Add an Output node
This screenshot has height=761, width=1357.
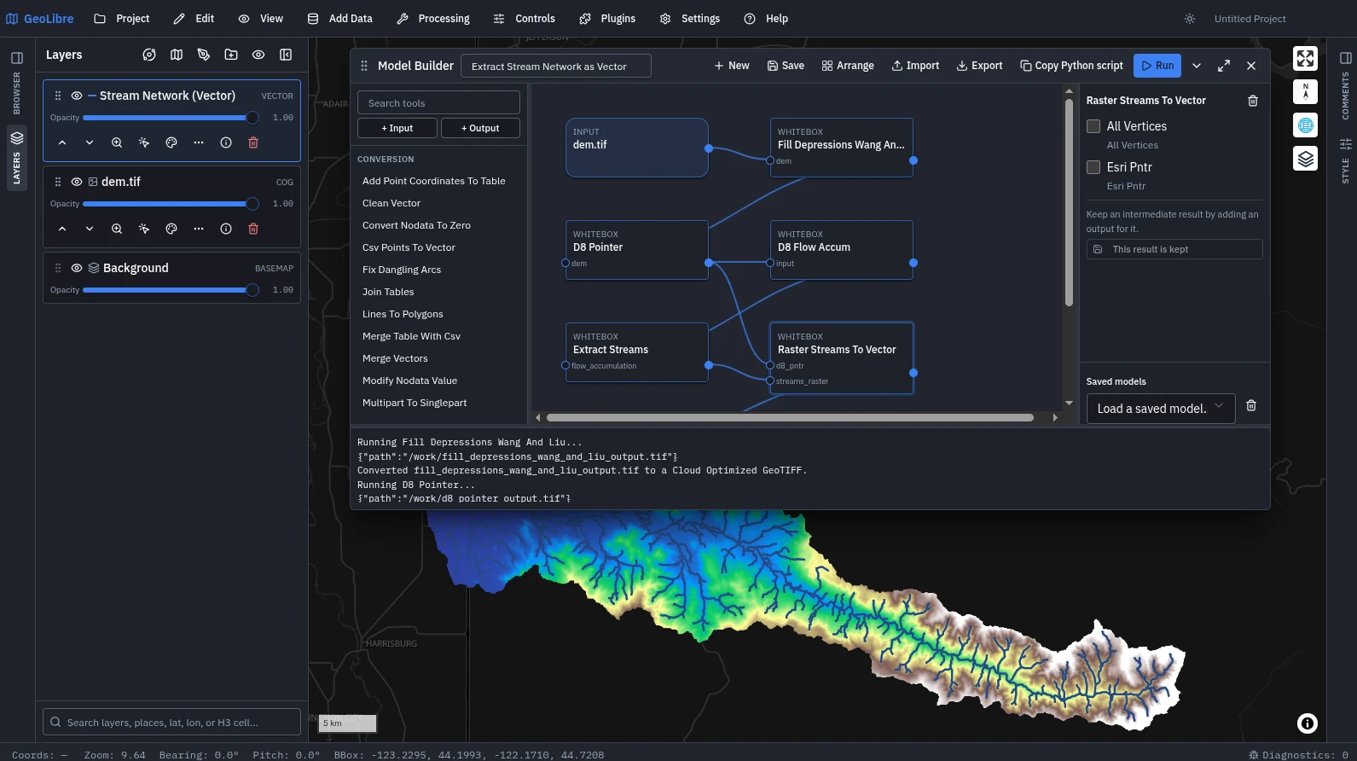click(480, 128)
